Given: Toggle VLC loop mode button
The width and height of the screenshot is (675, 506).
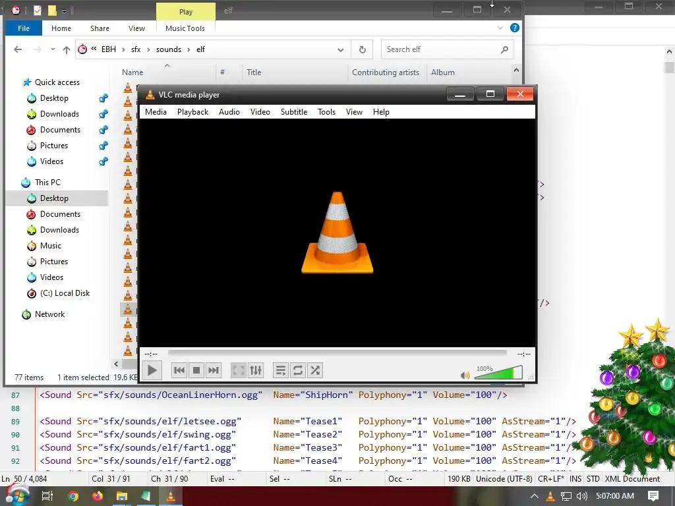Looking at the screenshot, I should 298,370.
